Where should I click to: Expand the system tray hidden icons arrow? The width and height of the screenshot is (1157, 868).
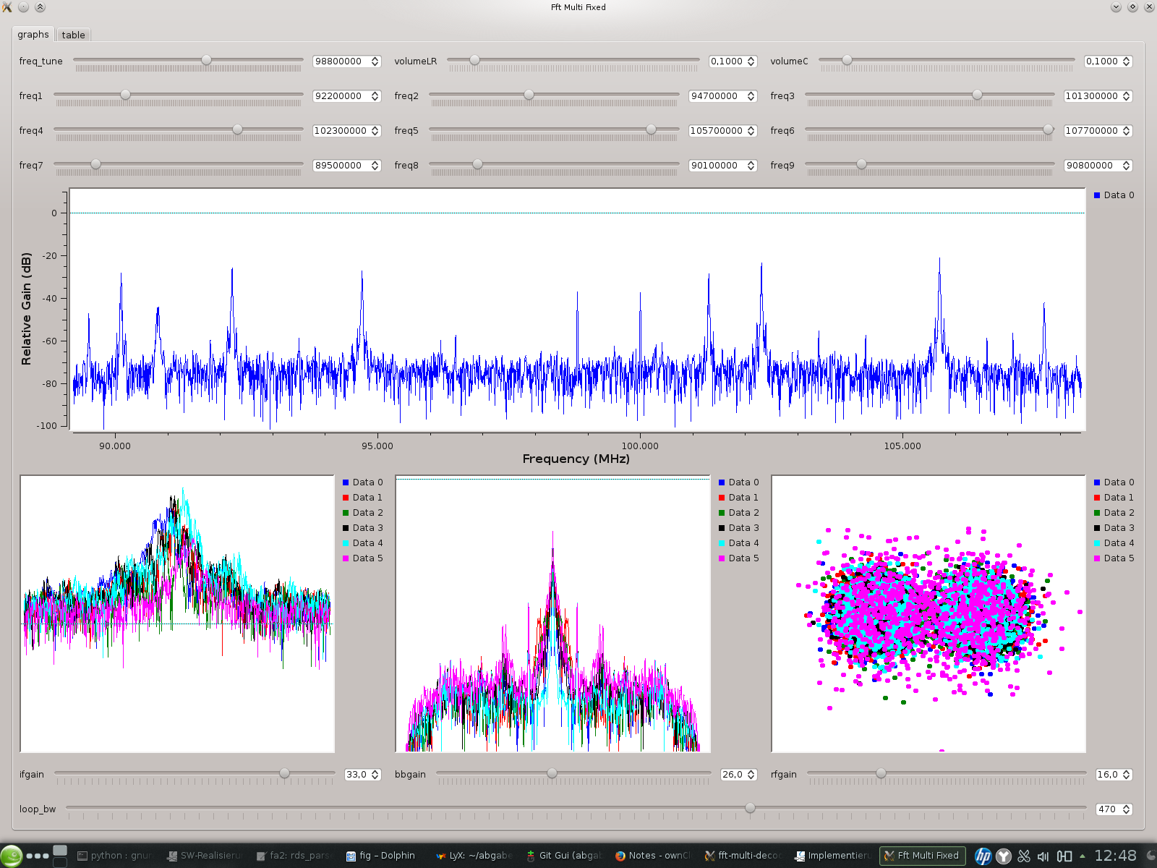[x=1083, y=855]
